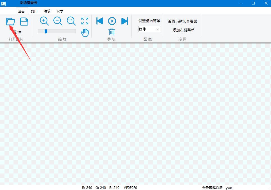Adjust the zoom slider handle

46,31
